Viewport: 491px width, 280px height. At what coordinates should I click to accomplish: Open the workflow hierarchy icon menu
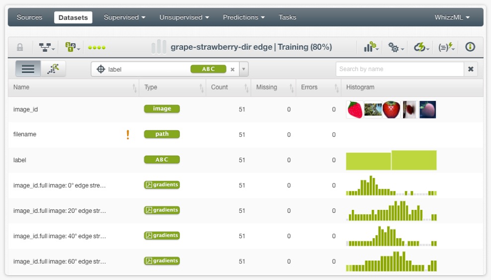pyautogui.click(x=46, y=47)
